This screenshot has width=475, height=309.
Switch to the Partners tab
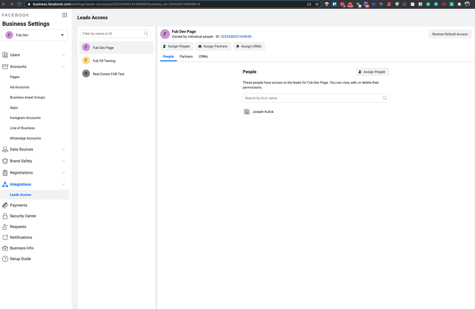pos(186,56)
